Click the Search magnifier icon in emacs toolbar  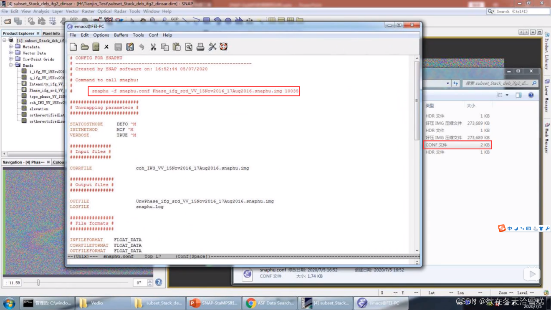189,47
